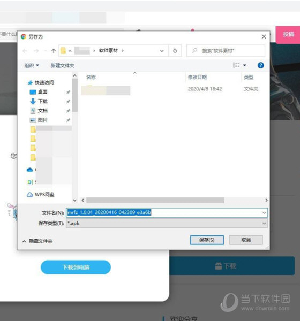Click the pin icon next to 桌面
300x321 pixels.
68,93
